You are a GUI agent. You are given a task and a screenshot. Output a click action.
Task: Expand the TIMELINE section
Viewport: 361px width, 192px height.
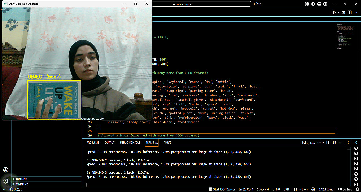click(46, 184)
